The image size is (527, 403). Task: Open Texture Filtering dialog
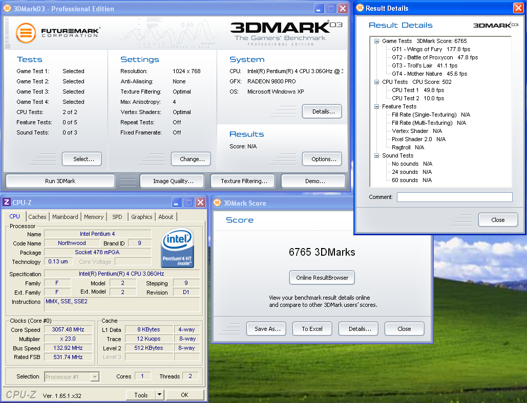(x=244, y=181)
